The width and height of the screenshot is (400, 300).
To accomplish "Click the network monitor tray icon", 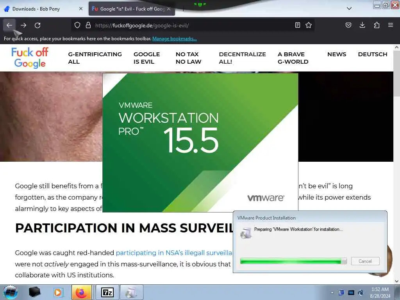I will [351, 293].
